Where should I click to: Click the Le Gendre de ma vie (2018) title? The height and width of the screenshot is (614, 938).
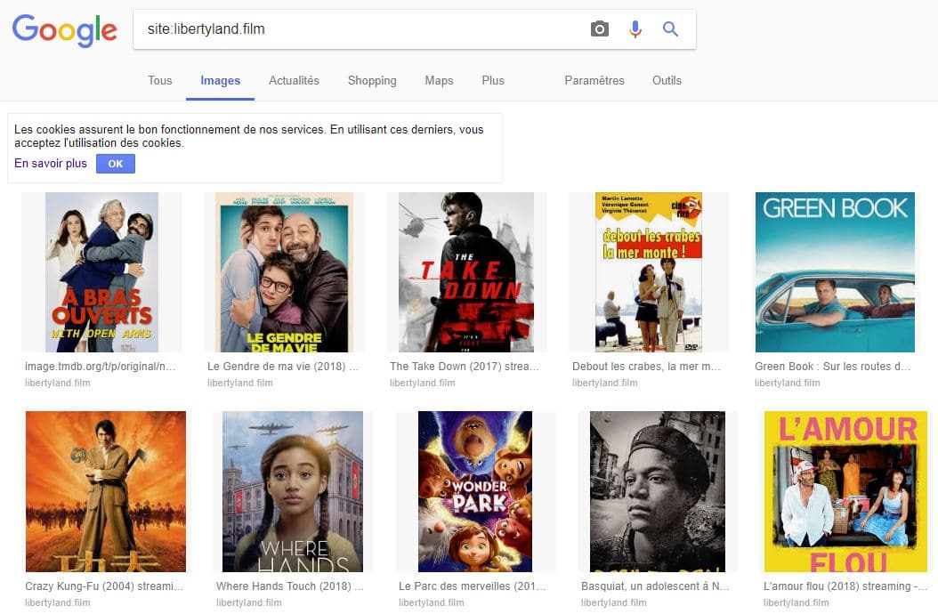[283, 367]
